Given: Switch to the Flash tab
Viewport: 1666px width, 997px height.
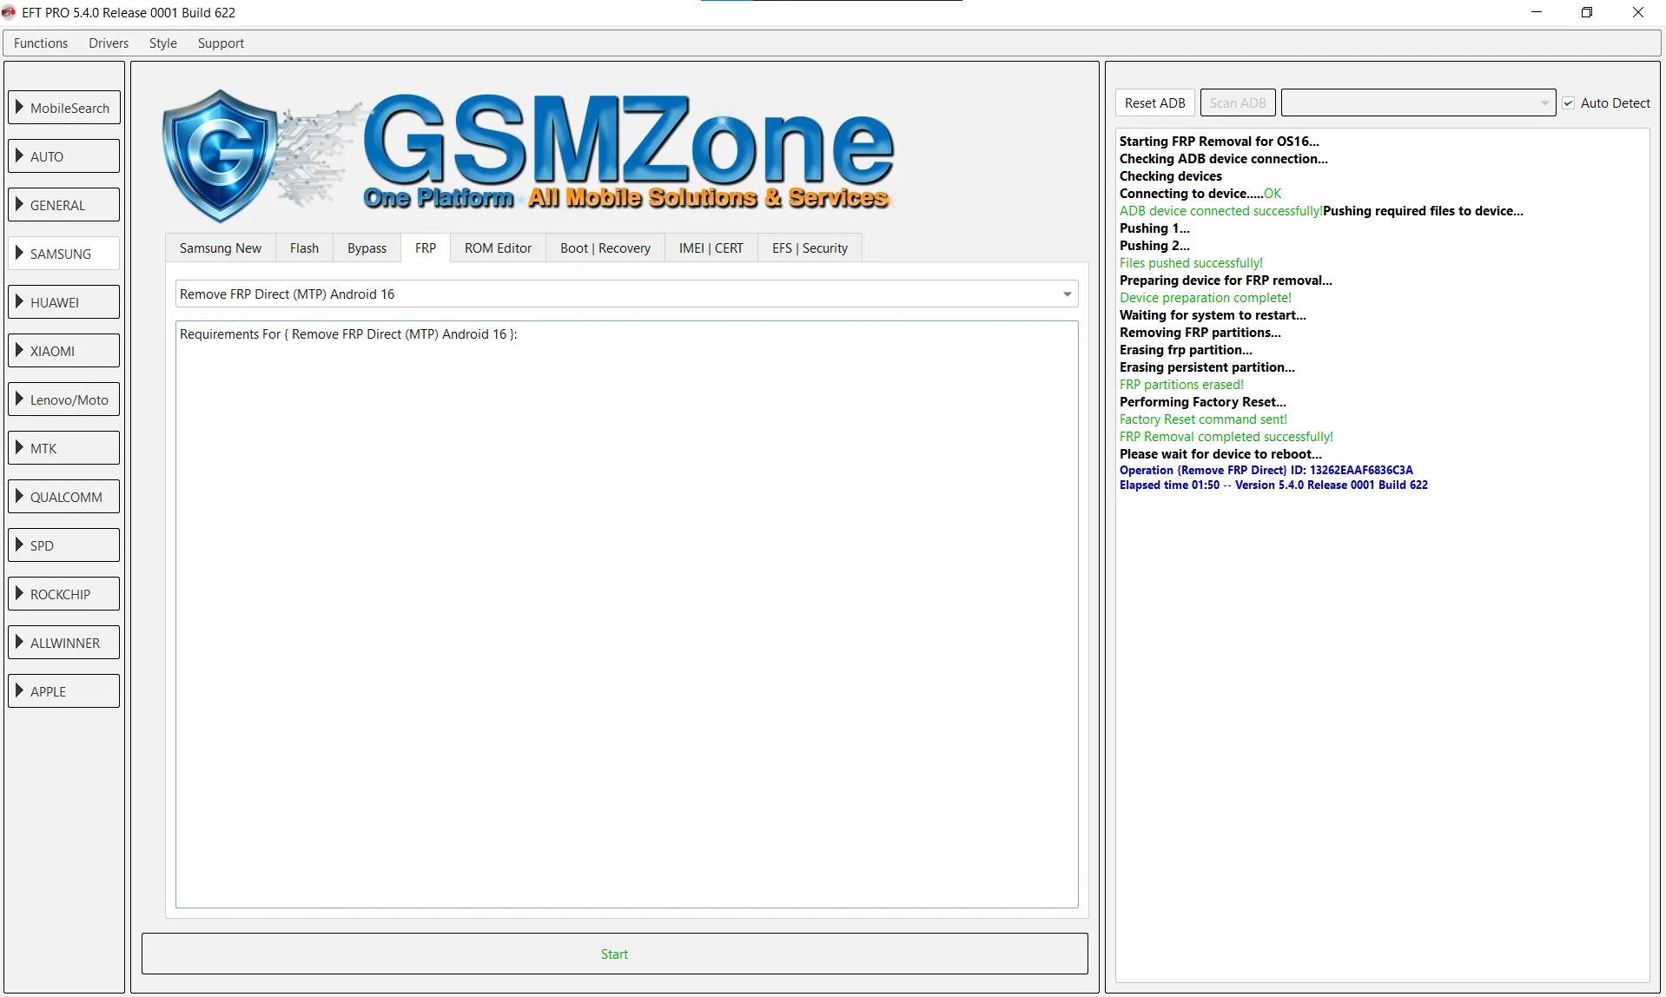Looking at the screenshot, I should pos(304,248).
